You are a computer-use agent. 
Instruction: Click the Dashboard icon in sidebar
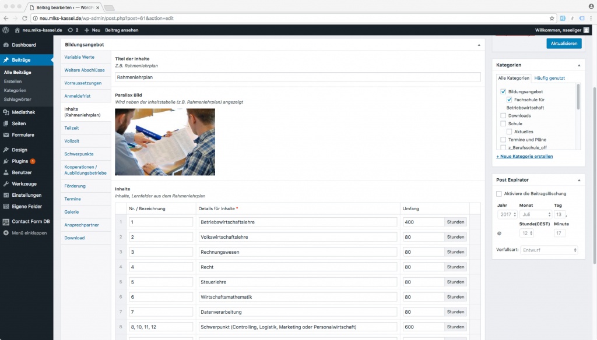(x=6, y=45)
